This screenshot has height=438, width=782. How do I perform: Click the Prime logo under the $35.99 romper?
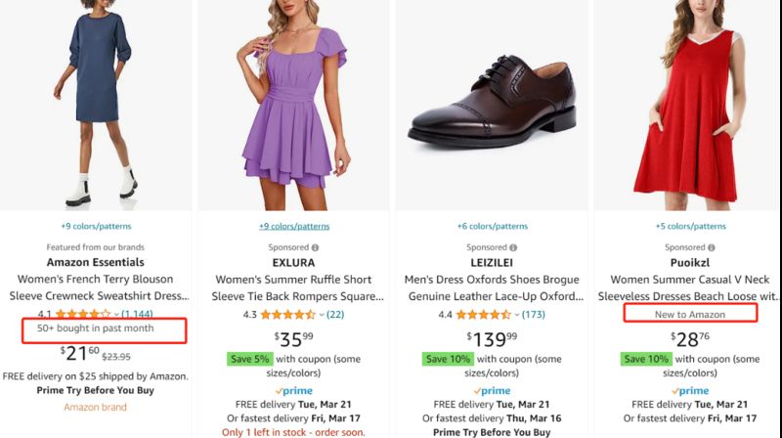293,391
